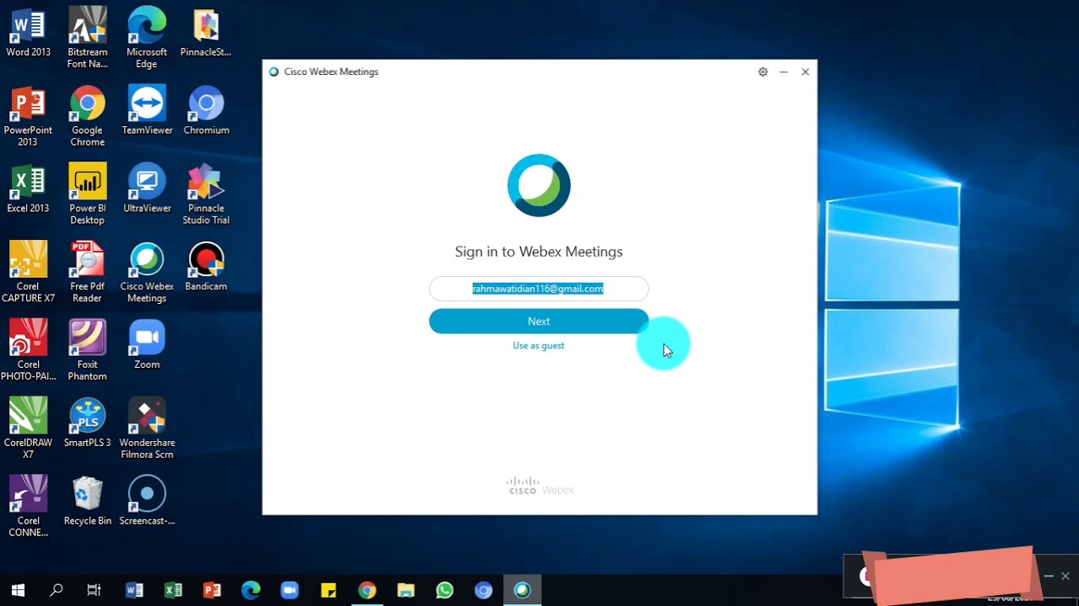Click the email address input field
Image resolution: width=1079 pixels, height=606 pixels.
[x=539, y=289]
